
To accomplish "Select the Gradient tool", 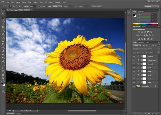I will (3, 51).
